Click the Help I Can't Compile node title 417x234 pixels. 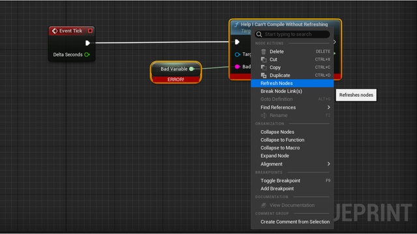click(284, 25)
